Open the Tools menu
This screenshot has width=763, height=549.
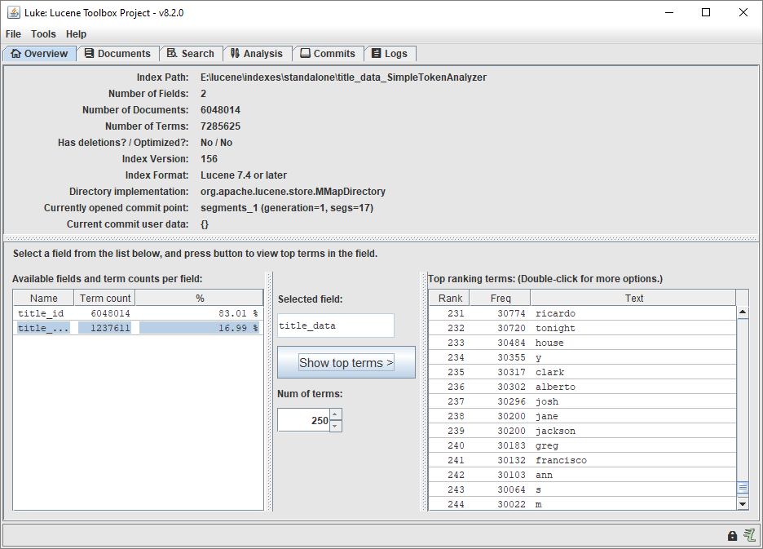coord(43,34)
